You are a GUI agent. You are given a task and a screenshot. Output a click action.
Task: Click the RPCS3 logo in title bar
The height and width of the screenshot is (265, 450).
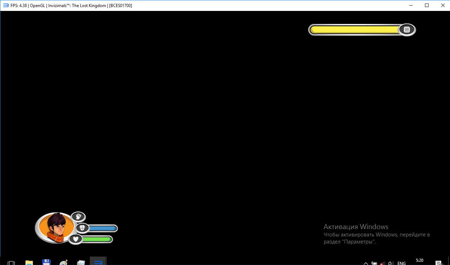pyautogui.click(x=5, y=5)
